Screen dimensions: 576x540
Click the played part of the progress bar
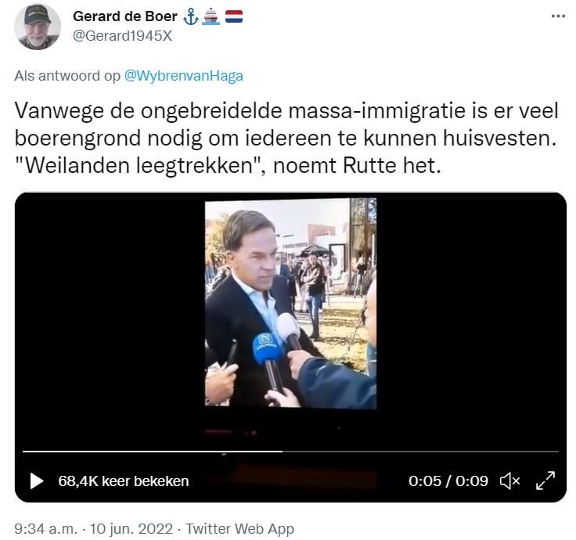click(x=153, y=451)
